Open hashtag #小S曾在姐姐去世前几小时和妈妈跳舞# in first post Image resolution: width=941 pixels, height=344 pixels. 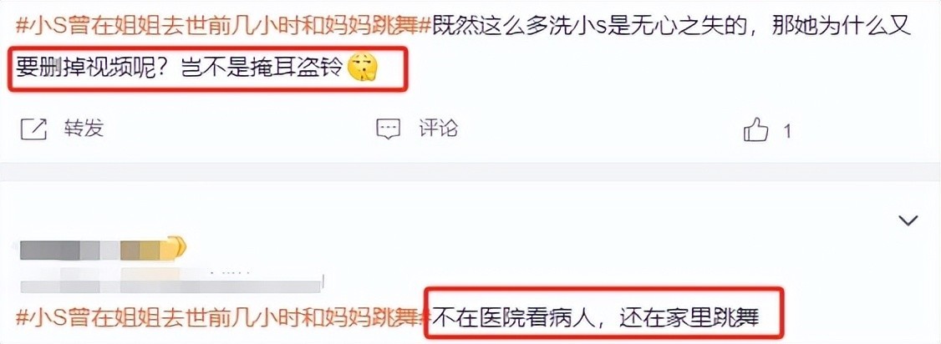(223, 27)
